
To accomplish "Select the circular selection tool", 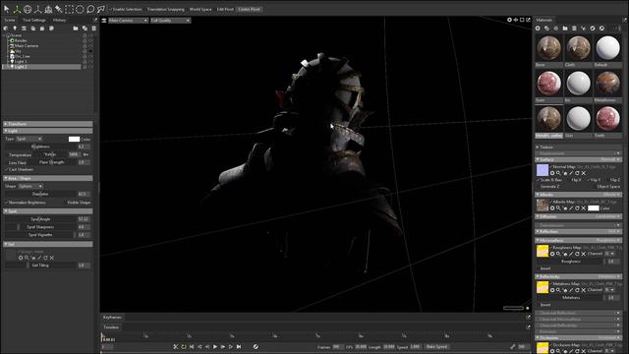I will point(80,9).
